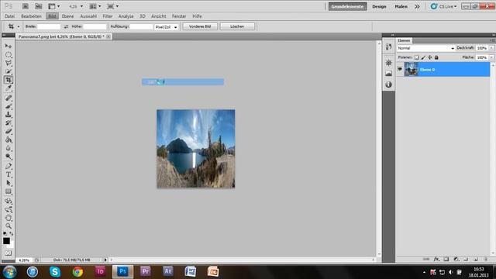Select the Zoom tool in toolbox

[x=9, y=226]
